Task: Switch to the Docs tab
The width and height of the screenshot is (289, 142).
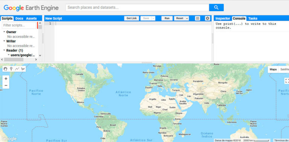Action: pos(19,18)
